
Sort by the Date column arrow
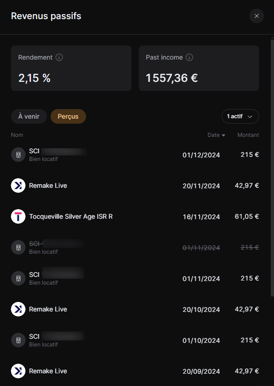(223, 135)
